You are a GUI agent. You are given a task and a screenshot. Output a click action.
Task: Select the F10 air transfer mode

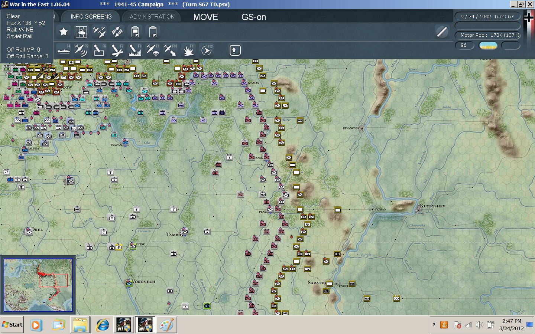coord(171,50)
